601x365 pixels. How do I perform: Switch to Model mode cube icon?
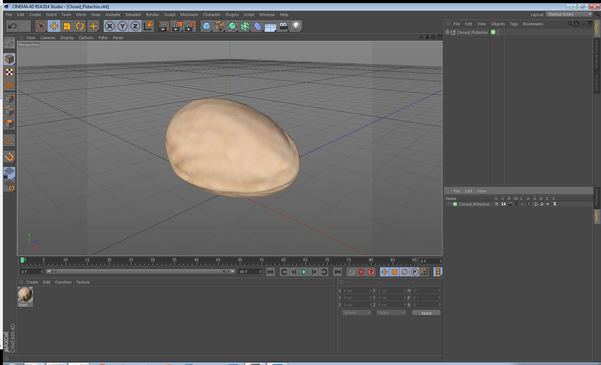(x=9, y=59)
